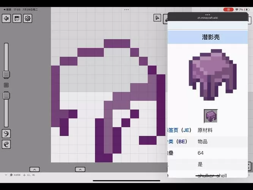Collapse the status bar with down chevron
The height and width of the screenshot is (190, 253).
[6, 175]
